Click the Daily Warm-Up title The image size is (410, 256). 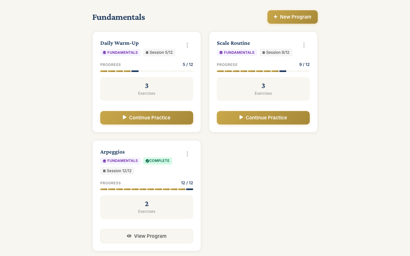click(119, 43)
